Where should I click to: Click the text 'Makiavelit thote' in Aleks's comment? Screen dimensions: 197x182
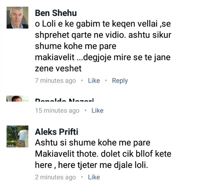click(67, 154)
